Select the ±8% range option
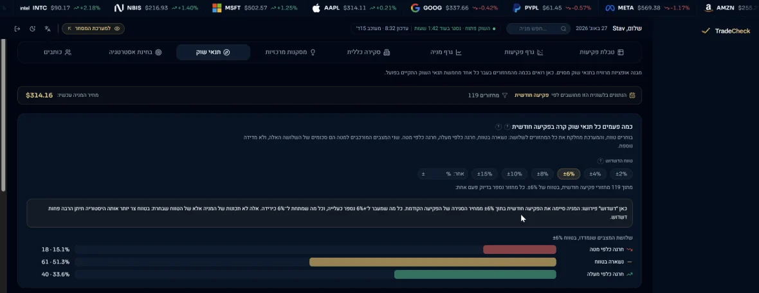The height and width of the screenshot is (293, 759). click(x=543, y=174)
